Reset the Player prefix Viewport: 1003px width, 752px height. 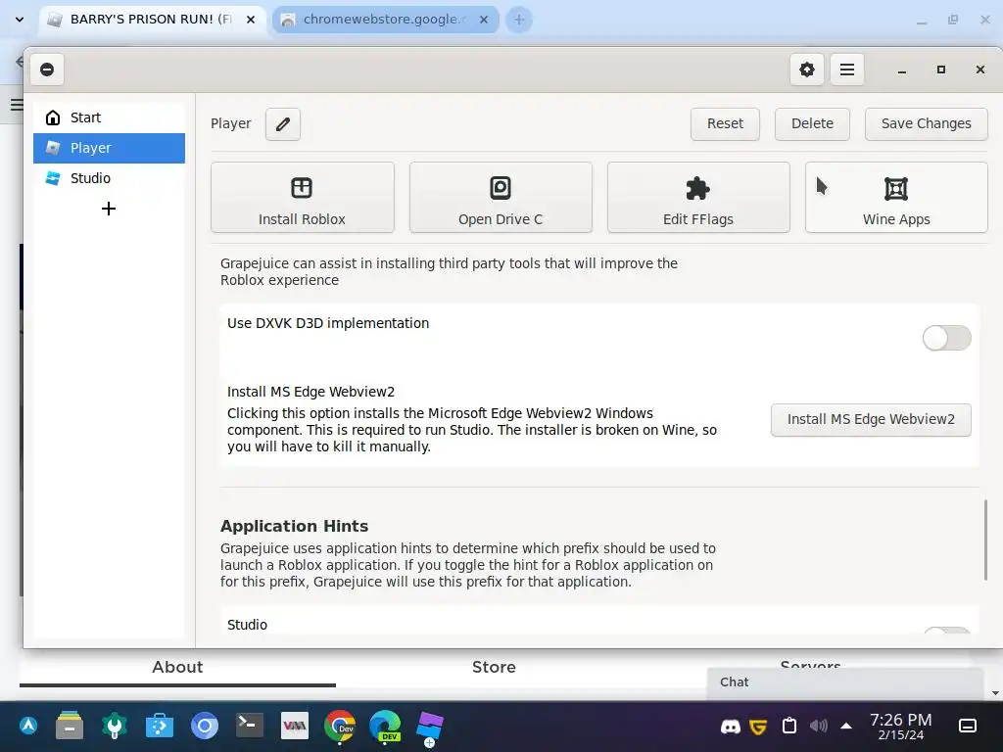tap(725, 124)
